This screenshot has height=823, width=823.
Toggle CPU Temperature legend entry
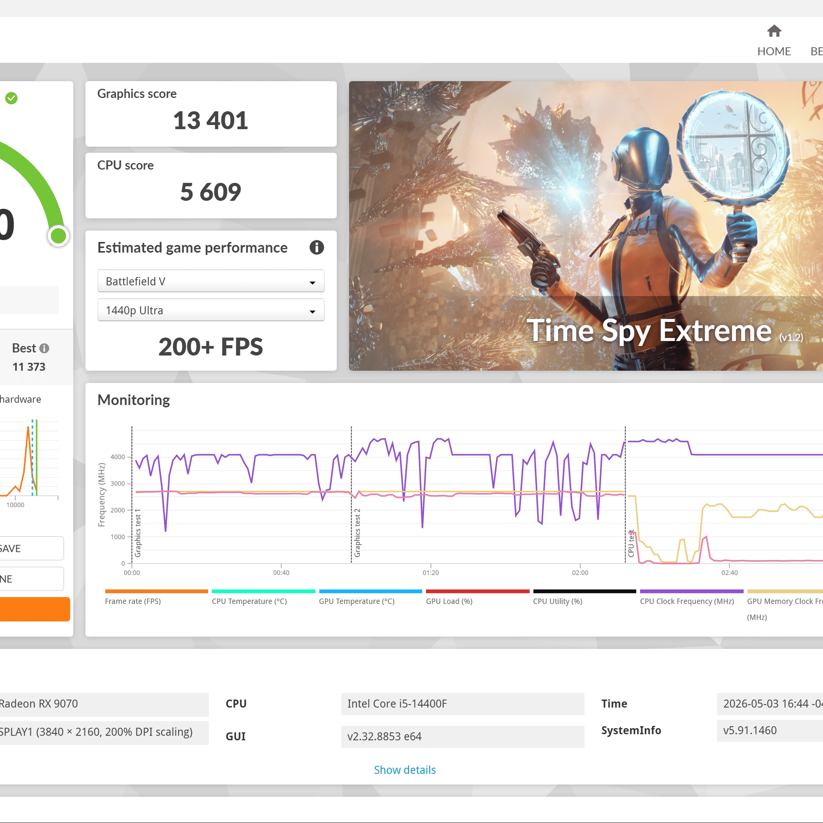[263, 597]
